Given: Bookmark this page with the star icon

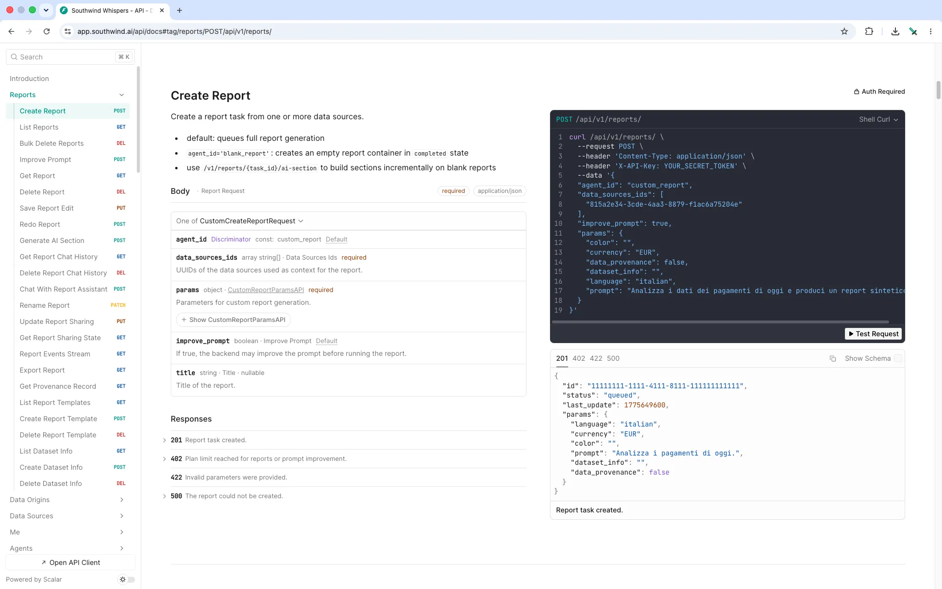Looking at the screenshot, I should click(844, 31).
